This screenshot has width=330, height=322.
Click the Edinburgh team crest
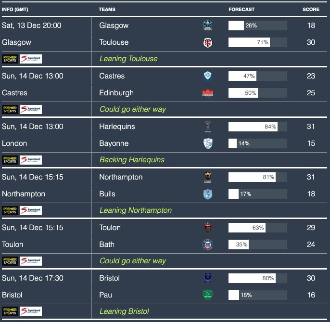click(208, 93)
